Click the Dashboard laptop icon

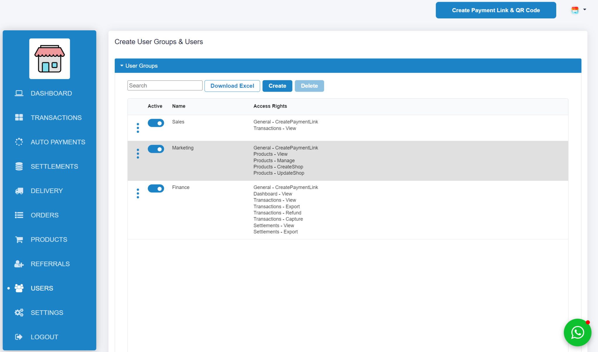[x=19, y=93]
